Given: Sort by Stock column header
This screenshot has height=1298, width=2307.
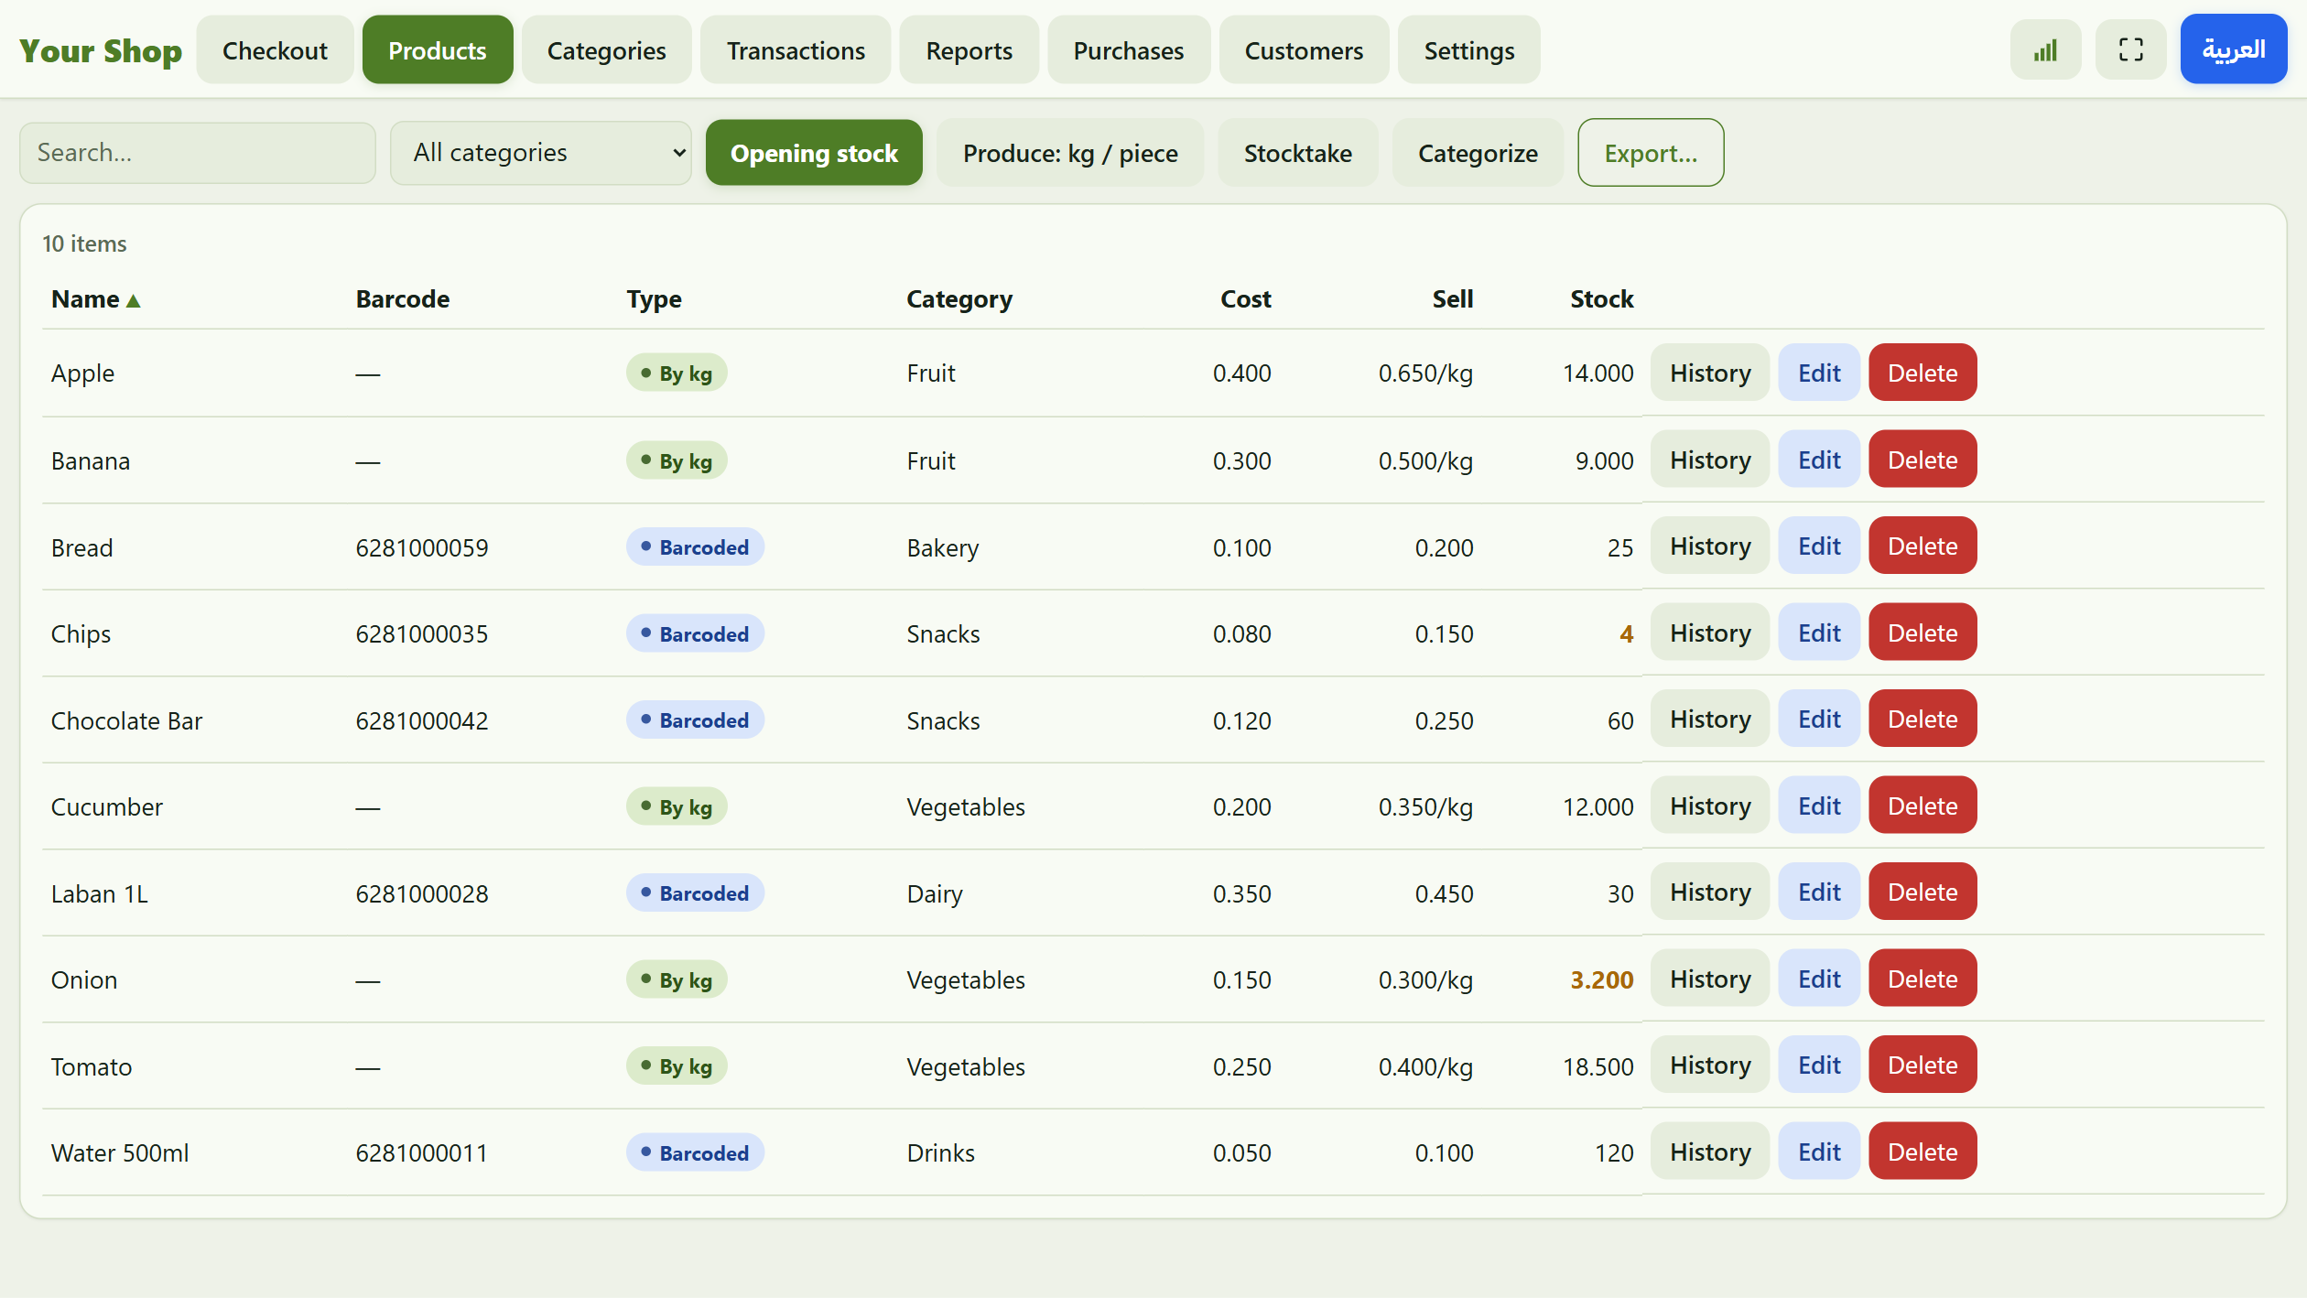Looking at the screenshot, I should click(x=1602, y=299).
